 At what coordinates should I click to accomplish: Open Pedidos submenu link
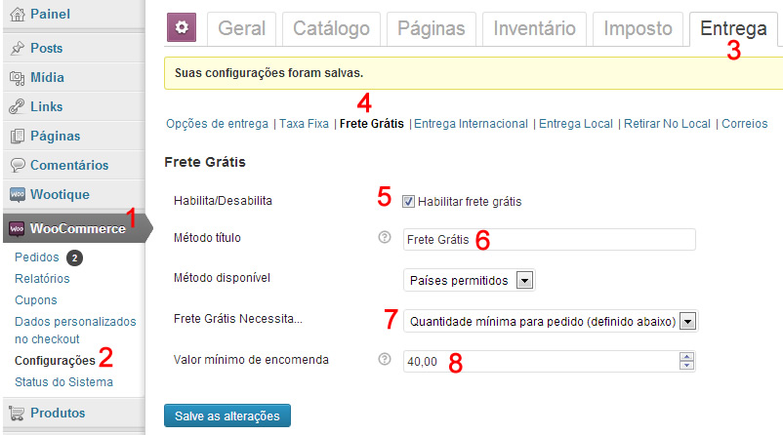pos(37,257)
